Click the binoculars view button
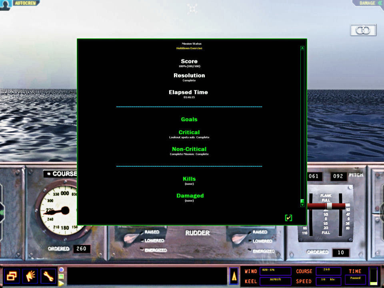This screenshot has height=288, width=384. click(363, 30)
